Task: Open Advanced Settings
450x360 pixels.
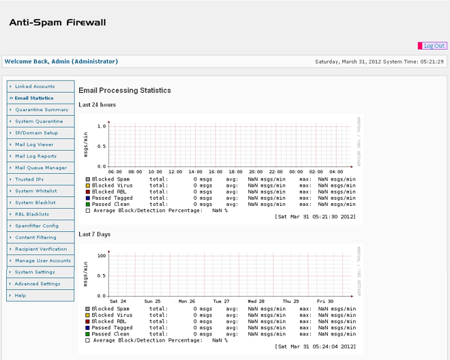Action: click(x=40, y=284)
